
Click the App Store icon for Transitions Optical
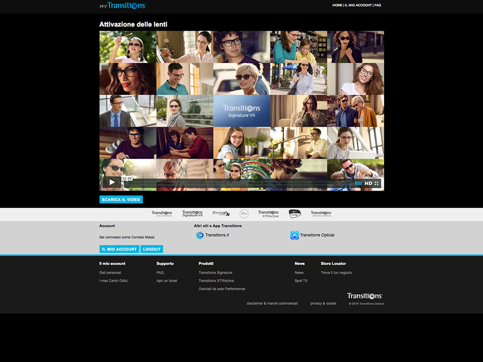click(x=294, y=235)
